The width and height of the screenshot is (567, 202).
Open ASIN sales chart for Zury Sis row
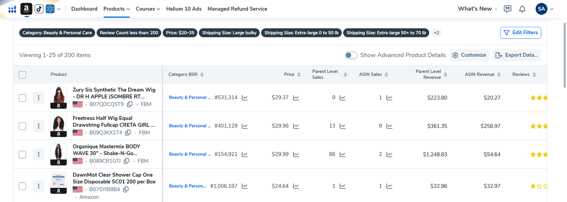tap(389, 98)
